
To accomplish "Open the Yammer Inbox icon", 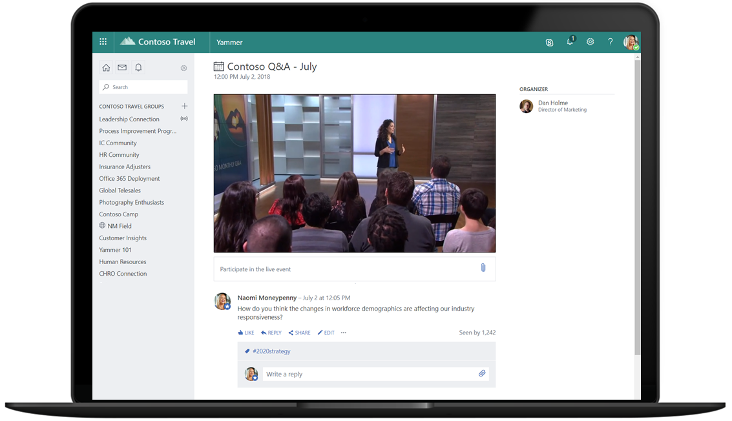I will (121, 67).
